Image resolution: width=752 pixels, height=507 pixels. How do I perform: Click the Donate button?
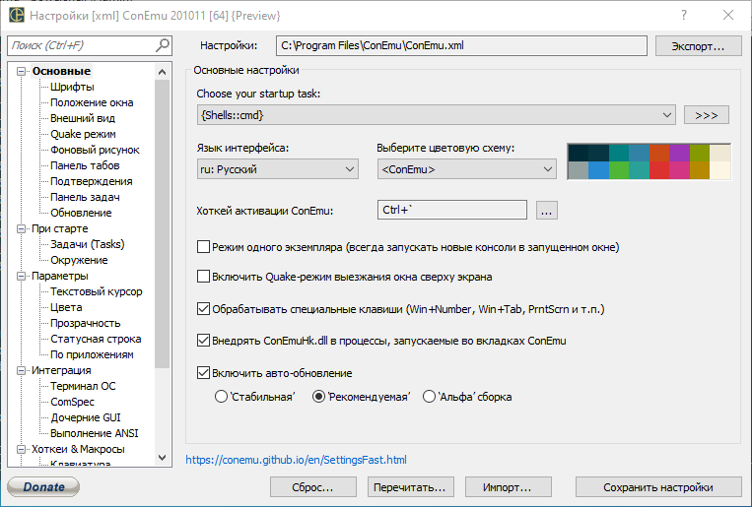point(43,487)
